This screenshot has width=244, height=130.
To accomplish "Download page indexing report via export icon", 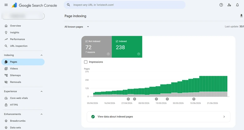I will point(241,16).
